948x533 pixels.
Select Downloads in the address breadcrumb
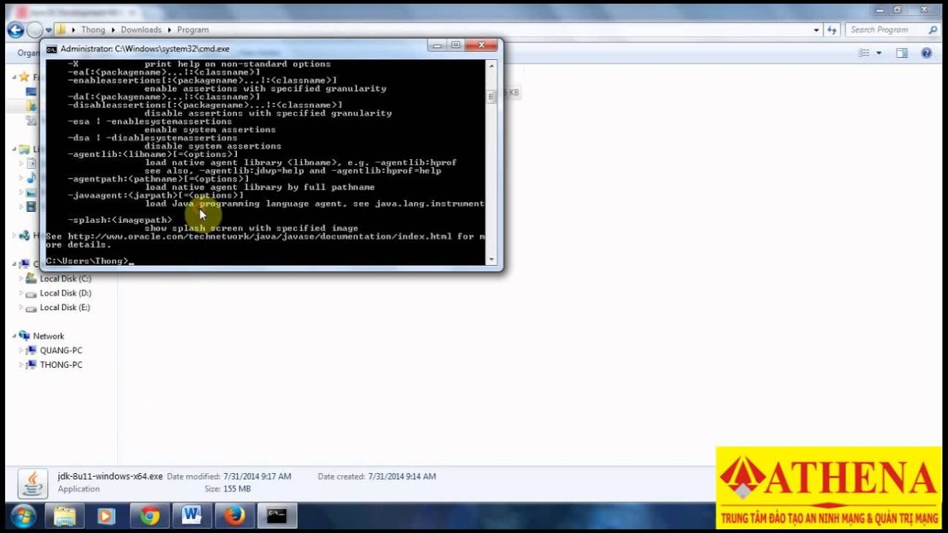pyautogui.click(x=141, y=30)
